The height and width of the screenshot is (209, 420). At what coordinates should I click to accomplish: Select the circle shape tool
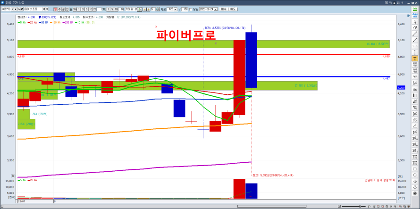click(x=415, y=175)
